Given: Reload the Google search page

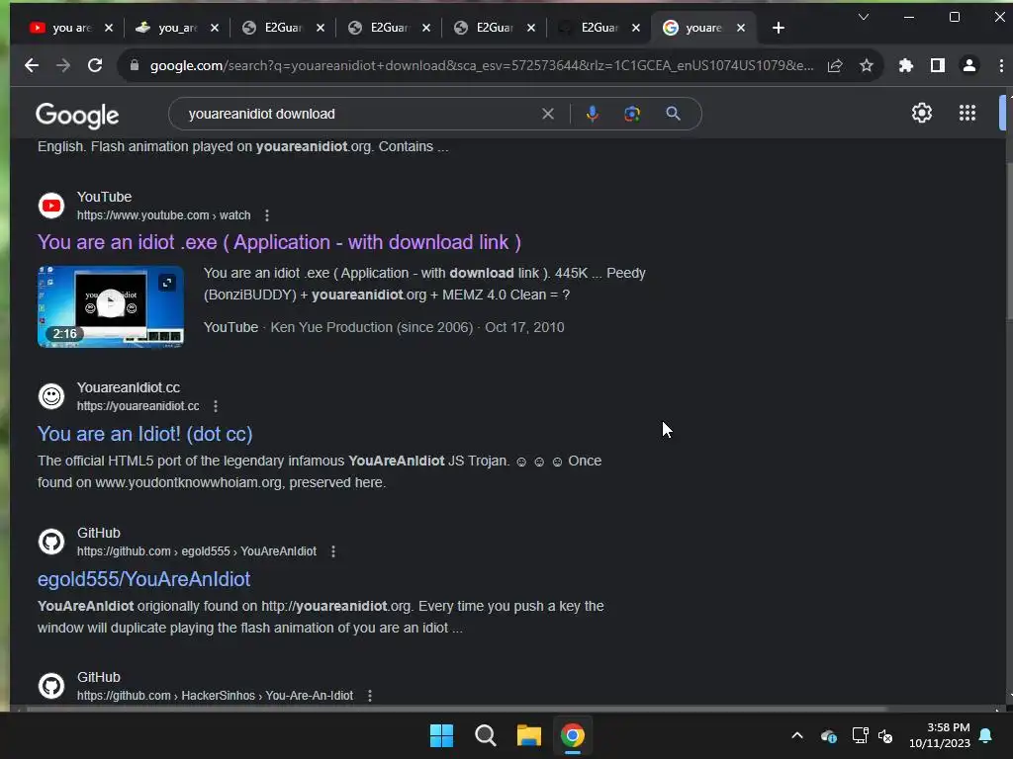Looking at the screenshot, I should [x=95, y=65].
